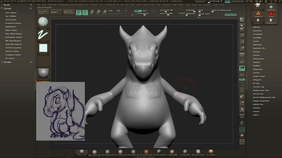Toggle the Menus button in title bar

click(227, 1)
